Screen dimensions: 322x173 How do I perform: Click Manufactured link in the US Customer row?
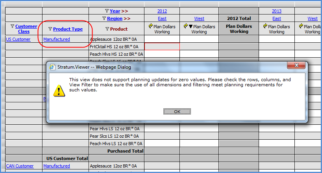tap(57, 39)
